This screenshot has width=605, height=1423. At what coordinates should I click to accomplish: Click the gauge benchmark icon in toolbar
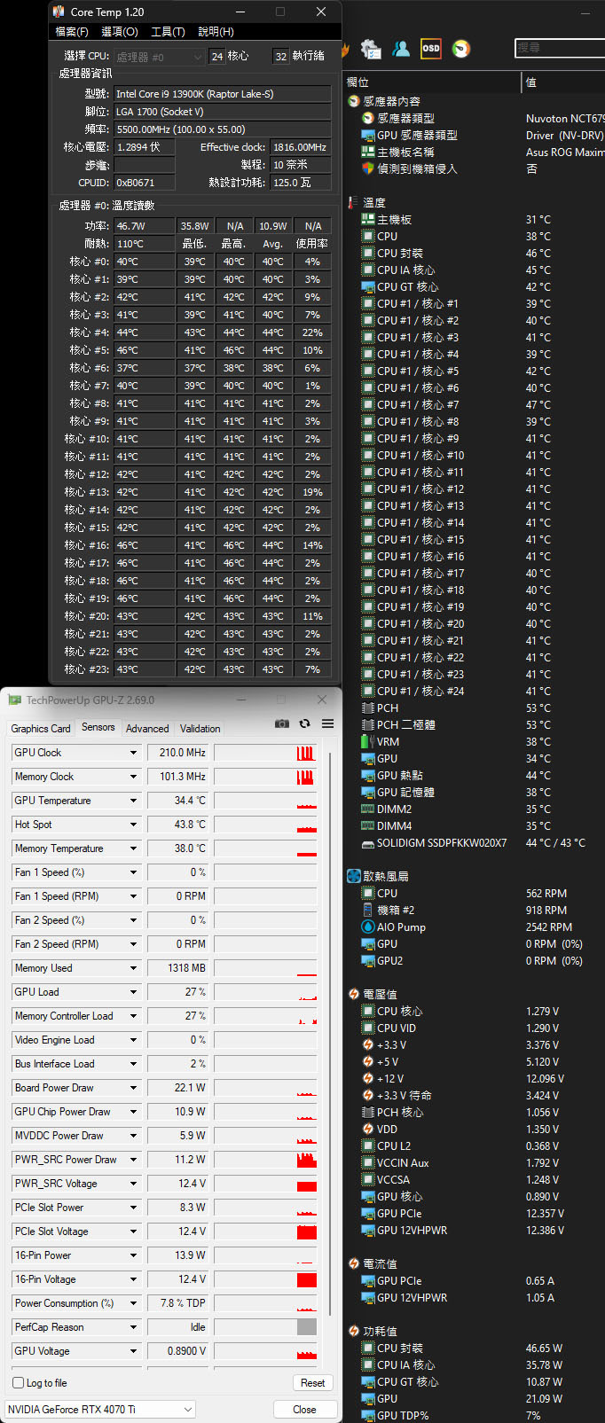[461, 49]
